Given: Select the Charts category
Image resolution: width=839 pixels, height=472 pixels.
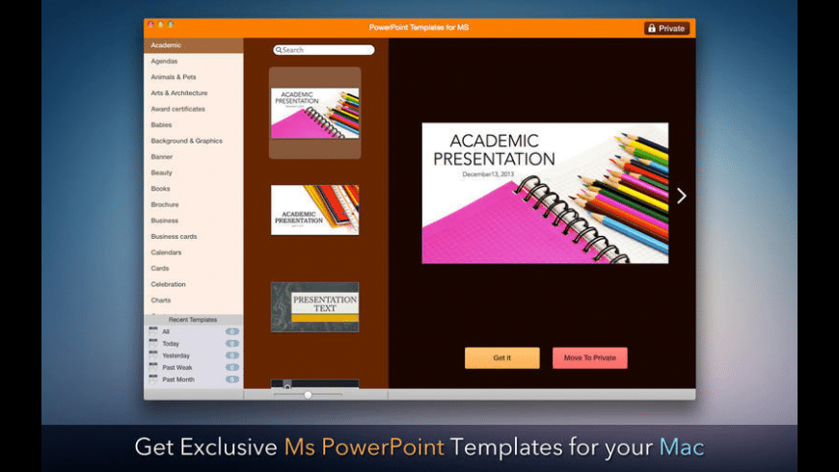Looking at the screenshot, I should [193, 301].
